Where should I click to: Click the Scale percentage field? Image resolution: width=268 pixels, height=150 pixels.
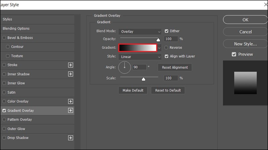tap(171, 78)
